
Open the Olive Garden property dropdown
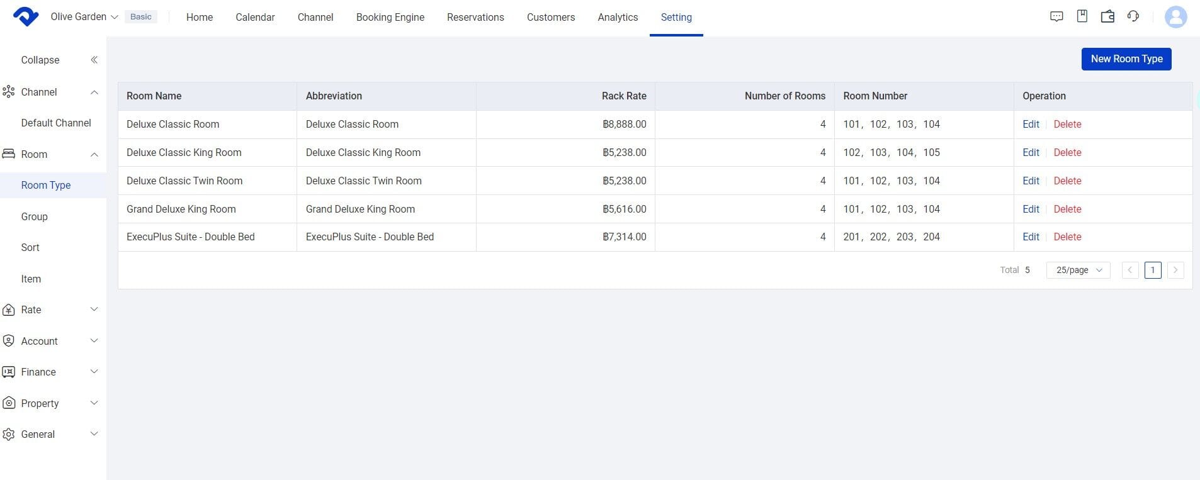(x=84, y=17)
